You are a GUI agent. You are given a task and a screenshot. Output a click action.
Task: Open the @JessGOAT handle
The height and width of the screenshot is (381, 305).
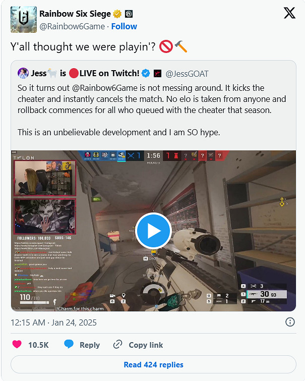pyautogui.click(x=187, y=74)
